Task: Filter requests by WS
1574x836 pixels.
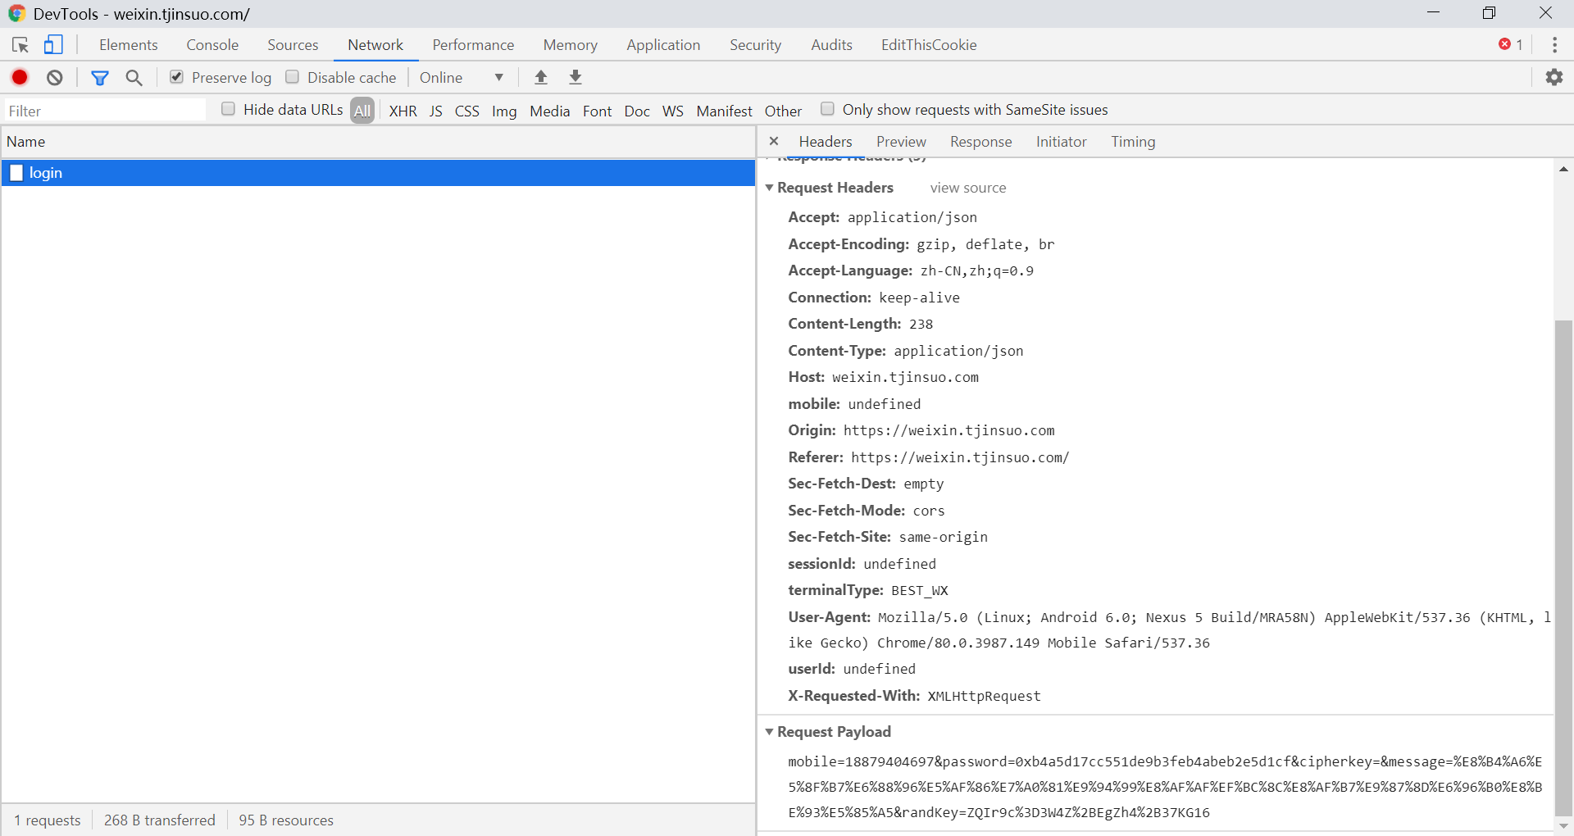Action: pyautogui.click(x=673, y=111)
